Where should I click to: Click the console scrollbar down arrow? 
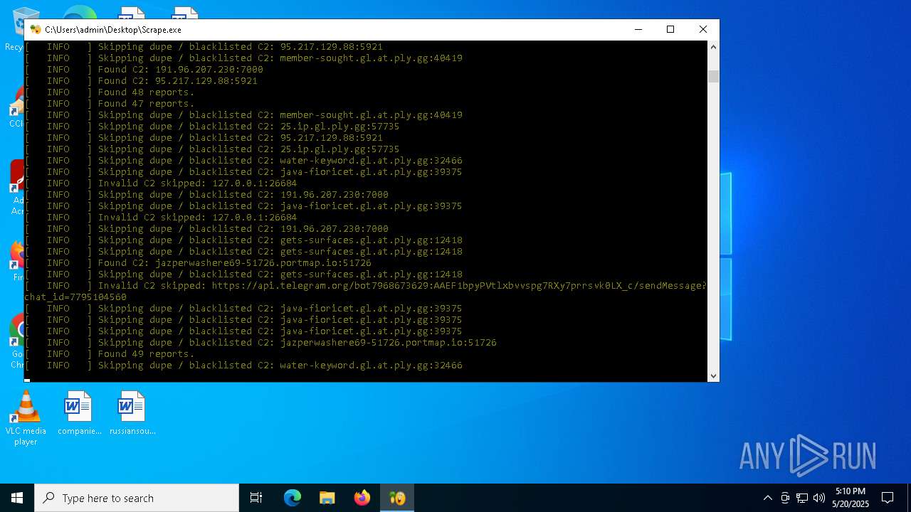tap(713, 375)
